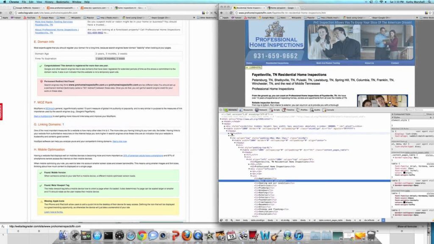Collapse the html node in the DOM tree
434x244 pixels.
click(221, 119)
